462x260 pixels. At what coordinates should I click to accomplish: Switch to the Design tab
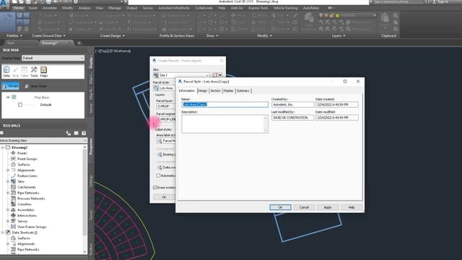pos(202,91)
